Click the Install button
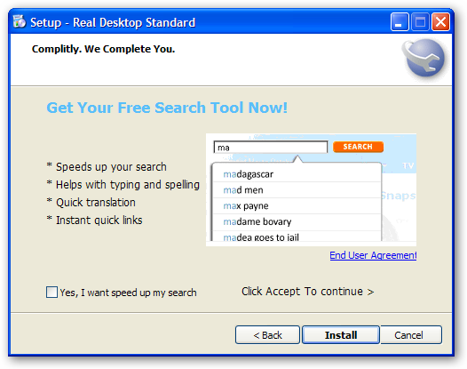Image resolution: width=467 pixels, height=369 pixels. [x=341, y=335]
